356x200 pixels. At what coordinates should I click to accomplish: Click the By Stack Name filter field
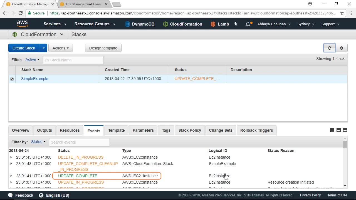[x=73, y=60]
